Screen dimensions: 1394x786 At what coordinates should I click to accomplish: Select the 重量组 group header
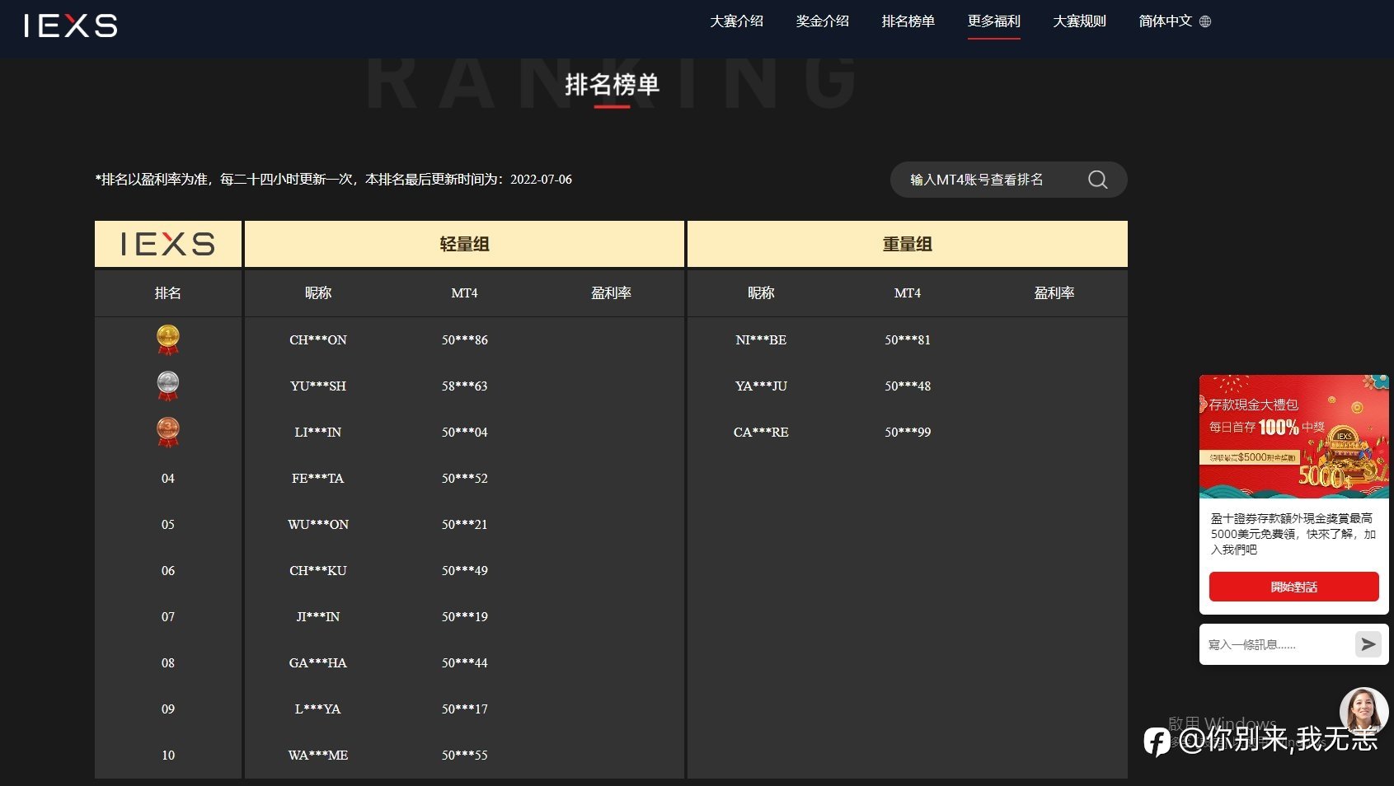pos(908,244)
